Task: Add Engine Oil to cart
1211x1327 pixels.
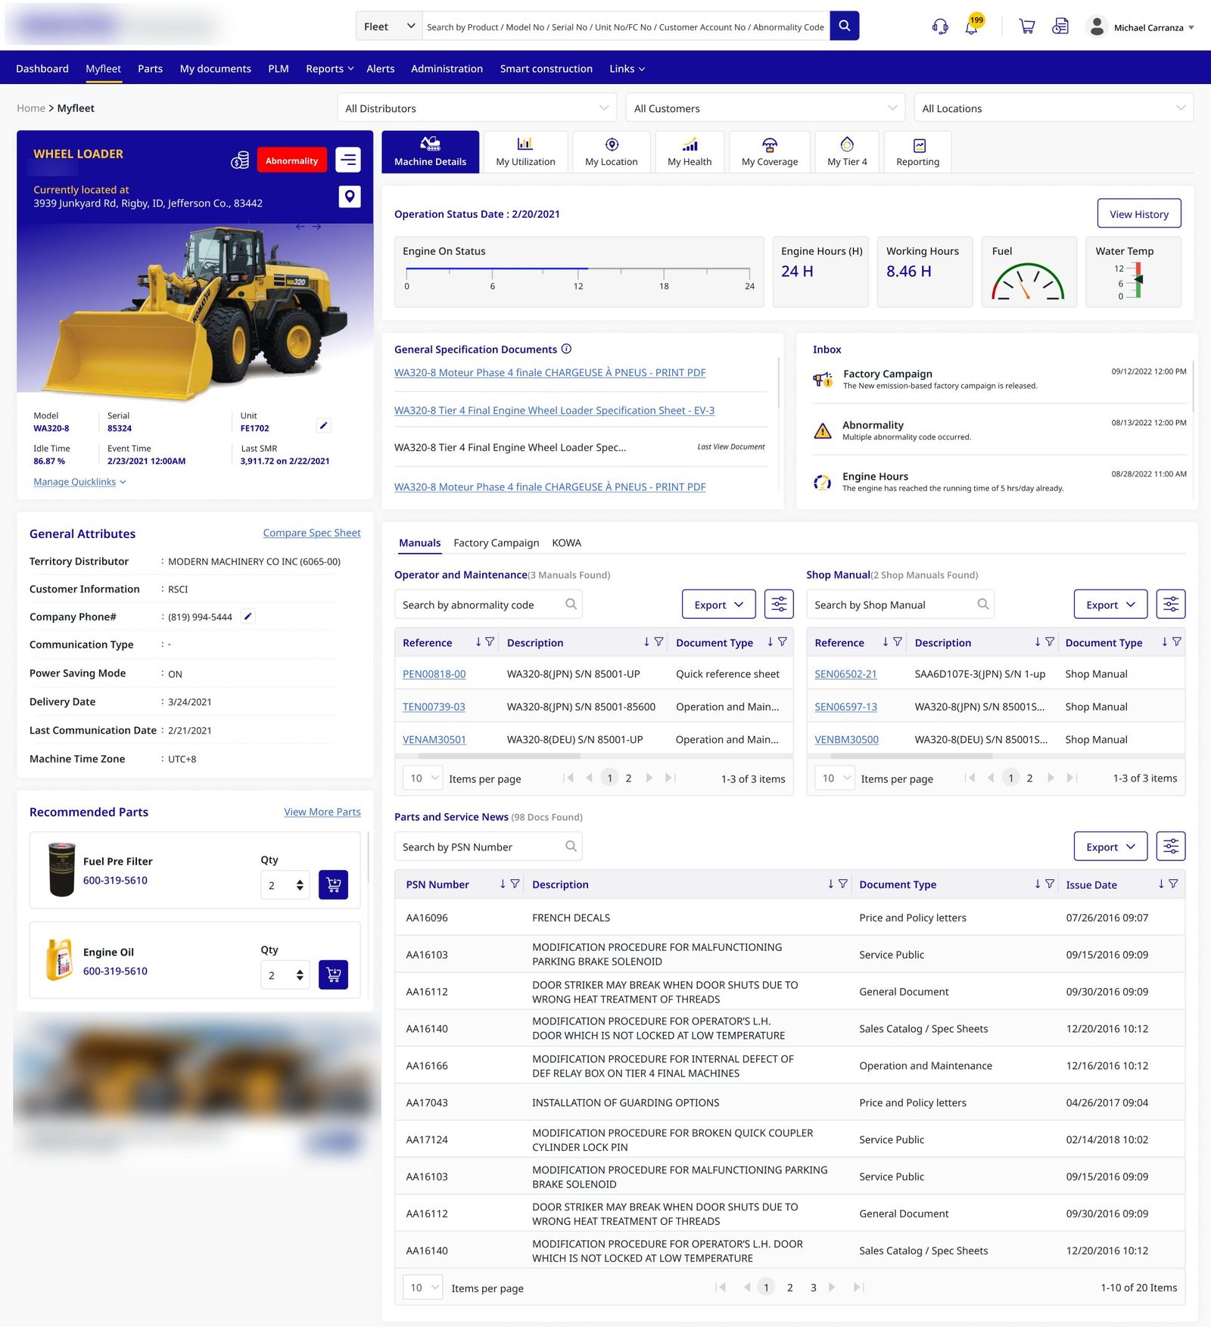Action: 333,975
